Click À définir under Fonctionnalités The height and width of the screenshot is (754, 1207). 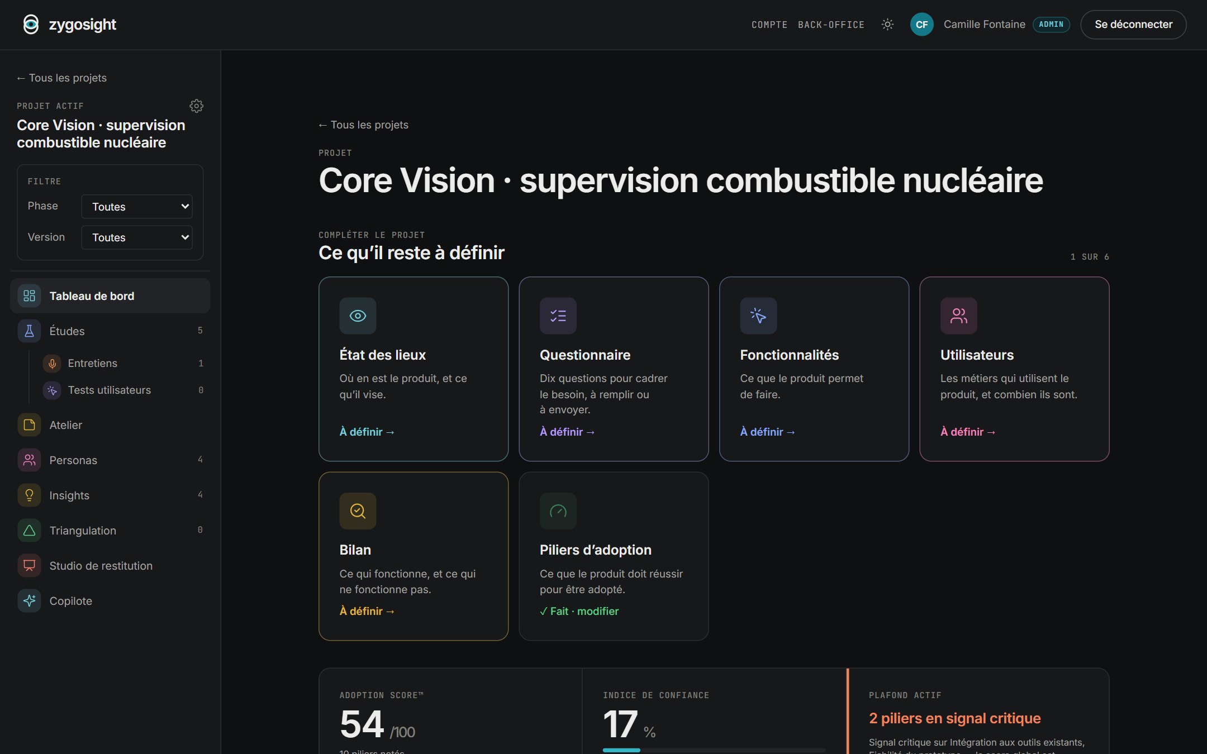tap(768, 432)
